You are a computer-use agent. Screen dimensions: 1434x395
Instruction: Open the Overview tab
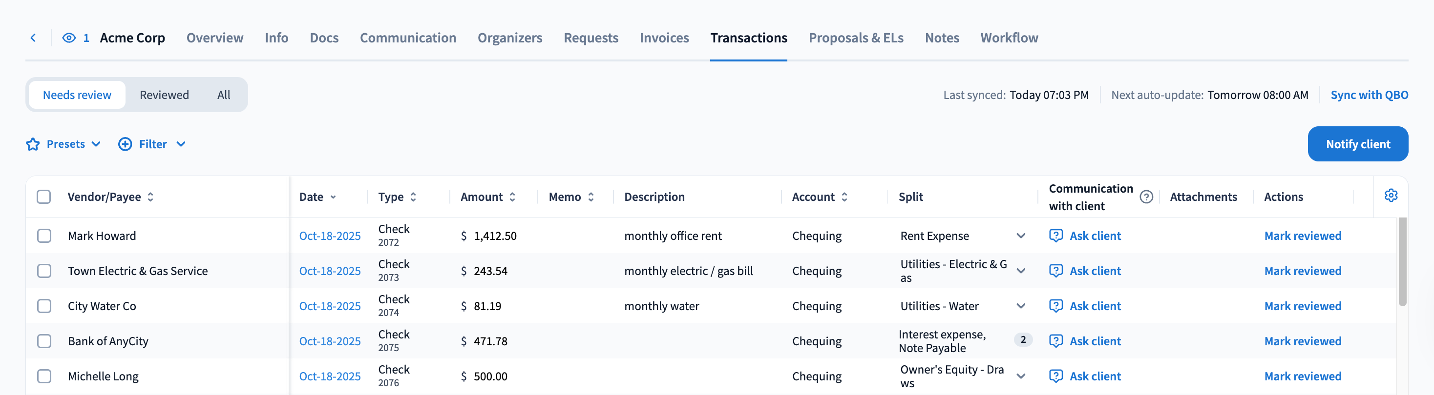[x=215, y=38]
